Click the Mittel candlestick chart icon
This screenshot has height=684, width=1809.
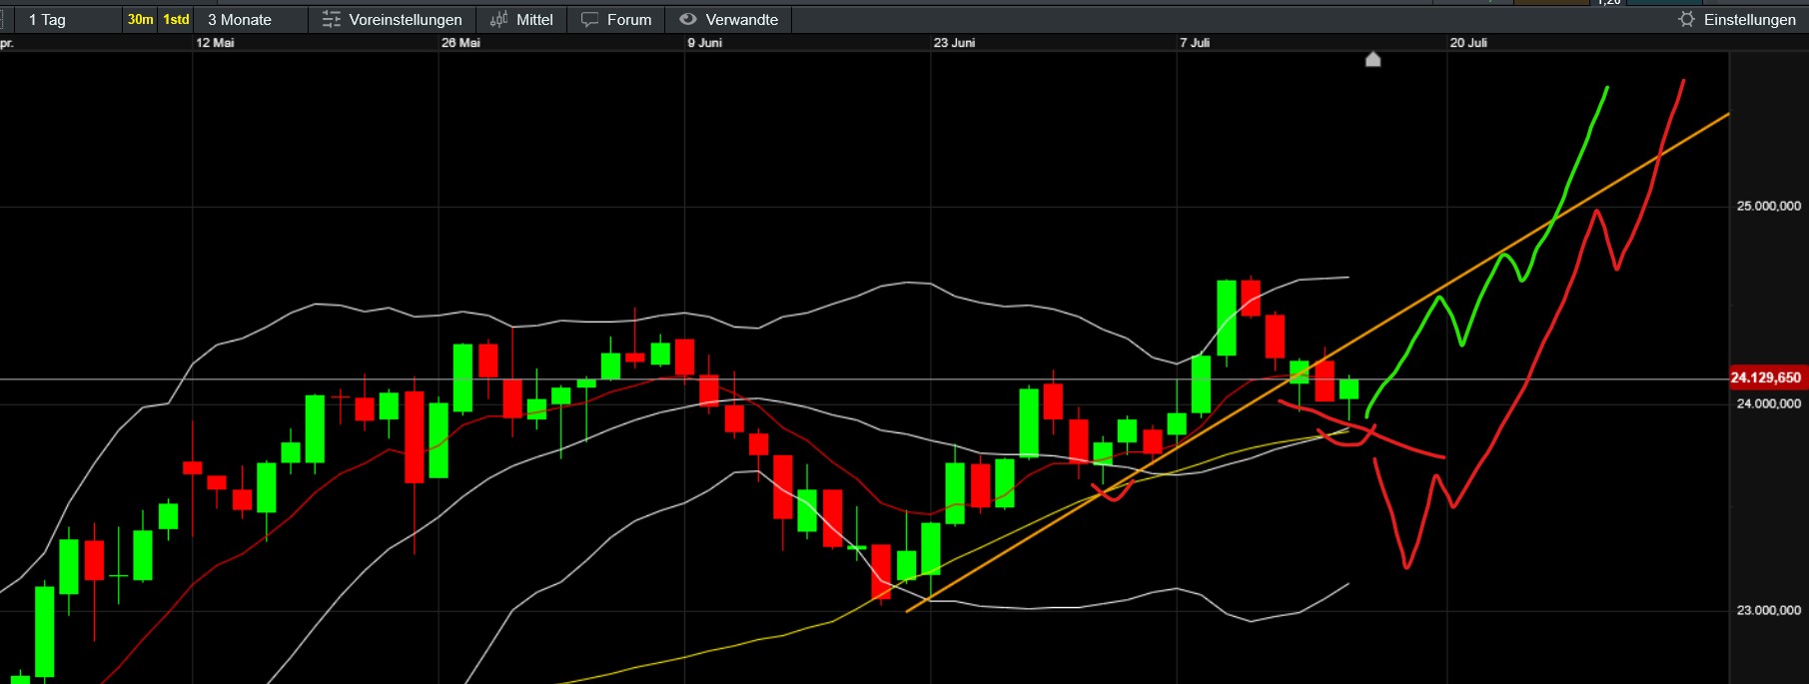[x=499, y=20]
